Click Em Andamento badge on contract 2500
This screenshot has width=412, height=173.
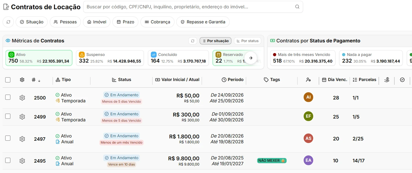tap(121, 95)
